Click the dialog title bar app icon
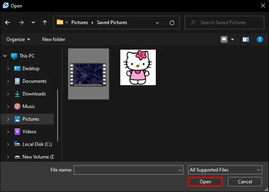This screenshot has width=269, height=192. 6,6
